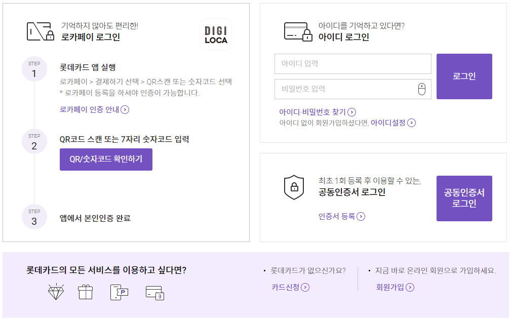Click arrow circle beside 인증서 등록
The width and height of the screenshot is (511, 321).
point(361,216)
